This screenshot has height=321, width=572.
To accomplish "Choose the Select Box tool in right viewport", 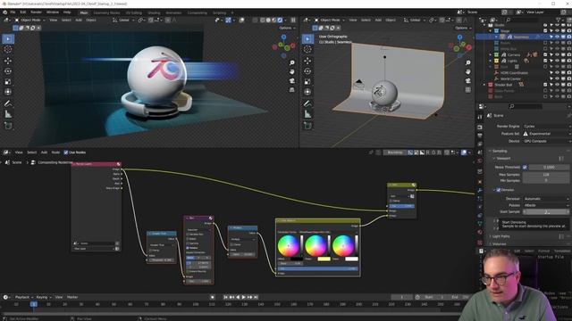I will [x=307, y=39].
